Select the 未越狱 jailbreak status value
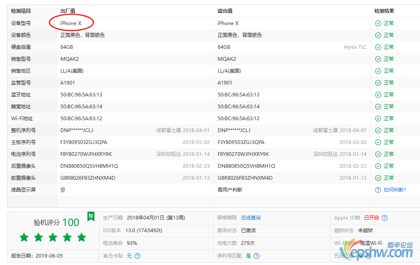Viewport: 420px width, 265px height. coord(365,231)
